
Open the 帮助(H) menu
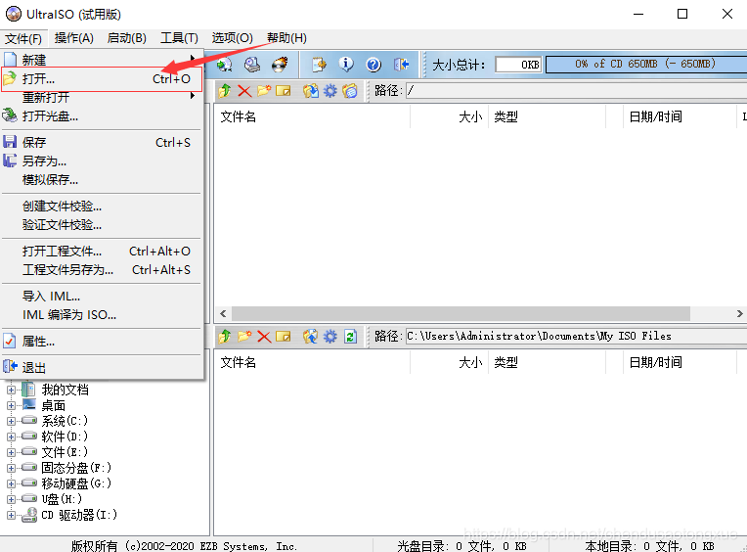click(x=286, y=38)
